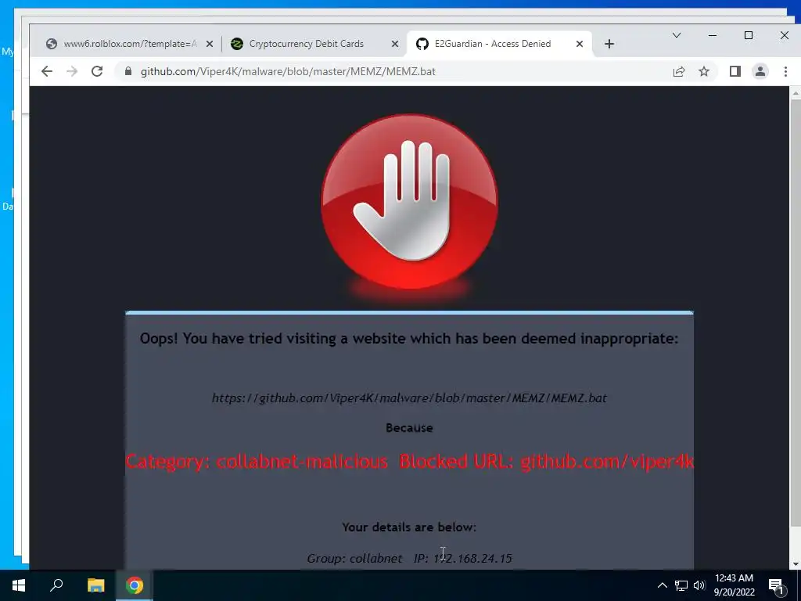
Task: Click the Chrome taskbar icon
Action: click(135, 585)
